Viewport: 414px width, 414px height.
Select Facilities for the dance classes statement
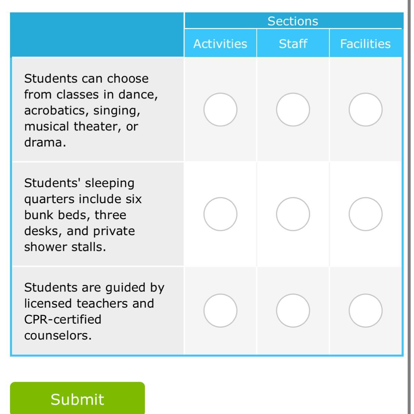(x=365, y=109)
